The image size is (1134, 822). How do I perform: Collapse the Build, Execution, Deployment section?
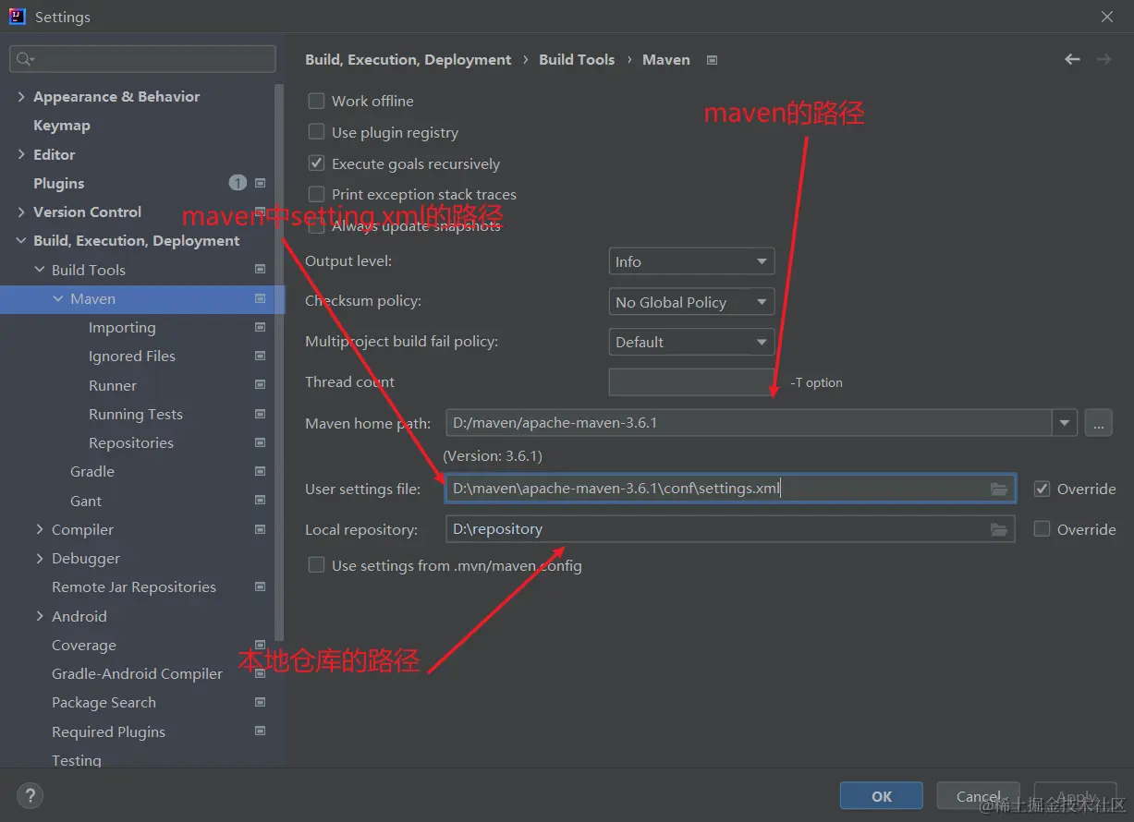[x=20, y=241]
